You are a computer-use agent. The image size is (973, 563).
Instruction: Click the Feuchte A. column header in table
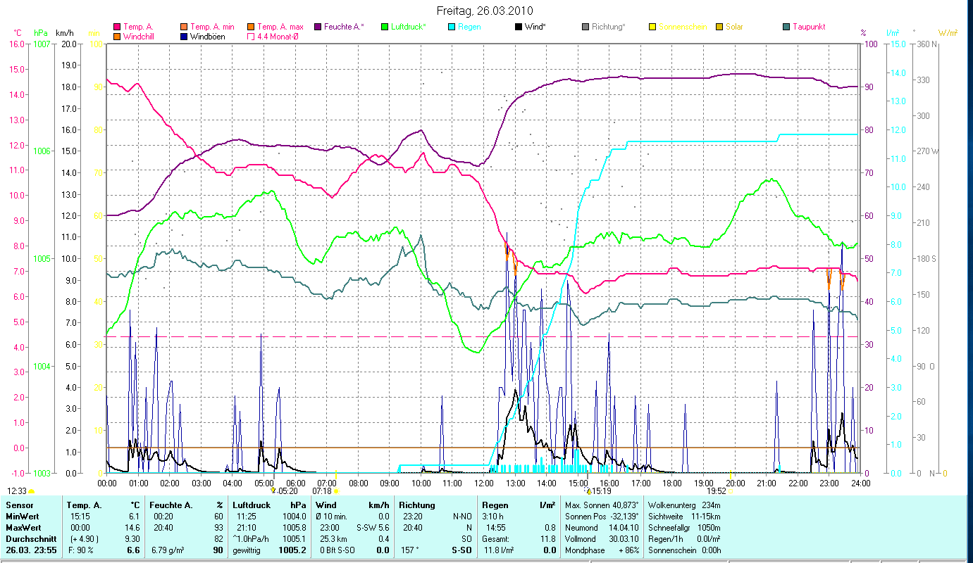coord(170,505)
